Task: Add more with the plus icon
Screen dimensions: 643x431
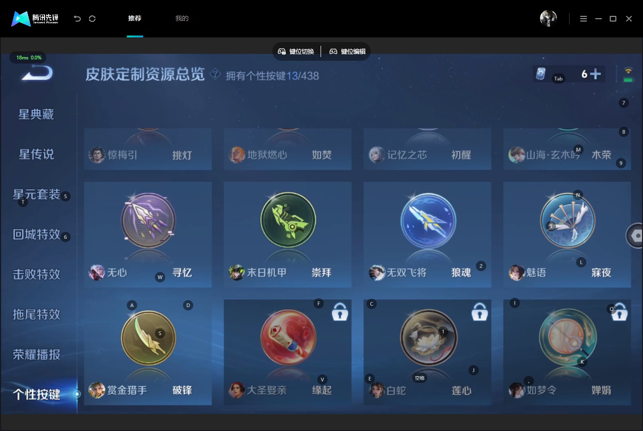Action: pos(595,74)
